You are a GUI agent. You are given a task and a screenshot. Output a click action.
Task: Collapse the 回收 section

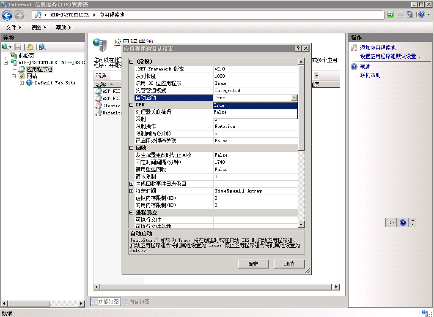[132, 148]
